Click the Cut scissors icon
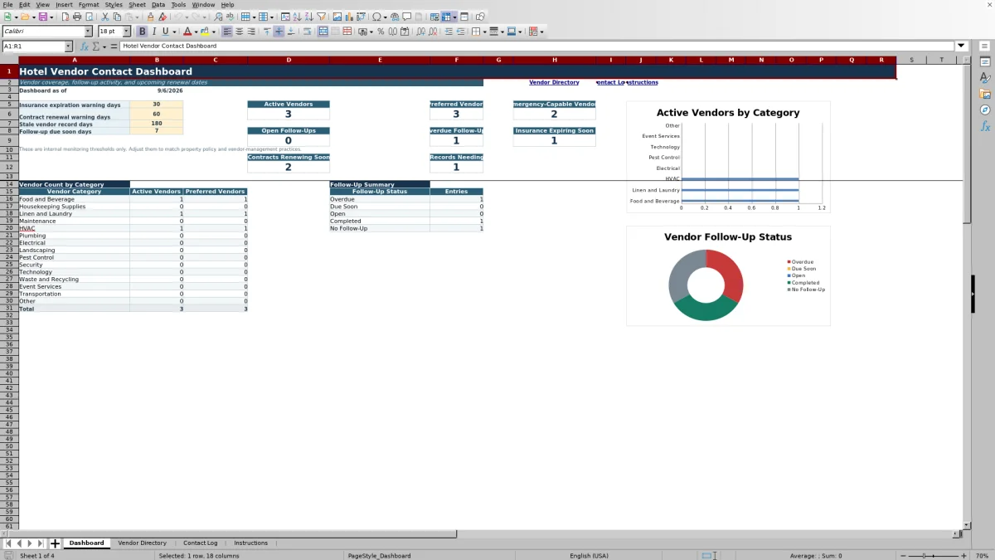 coord(104,17)
